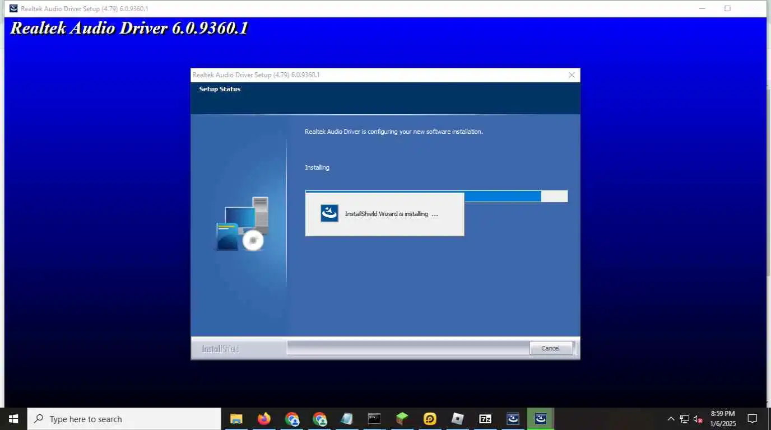
Task: Click the Type here to search box
Action: [x=124, y=419]
